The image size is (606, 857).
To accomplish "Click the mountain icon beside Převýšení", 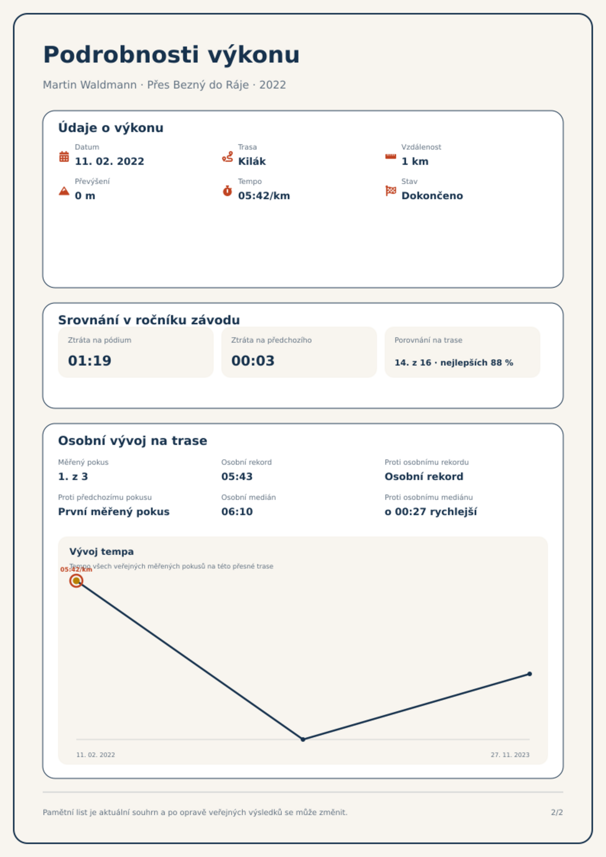I will point(64,191).
